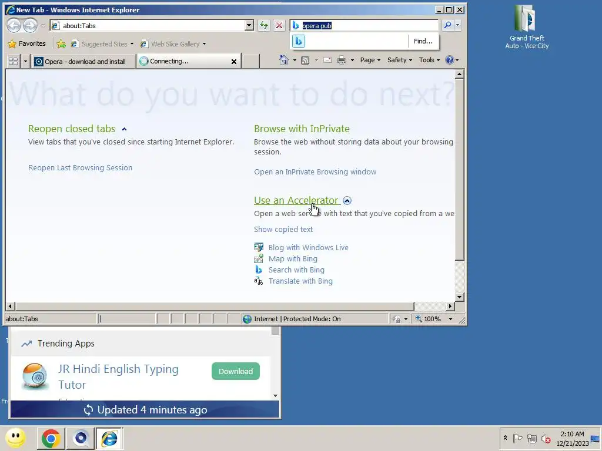Open Web Slice Gallery link
This screenshot has width=602, height=451.
(x=173, y=43)
